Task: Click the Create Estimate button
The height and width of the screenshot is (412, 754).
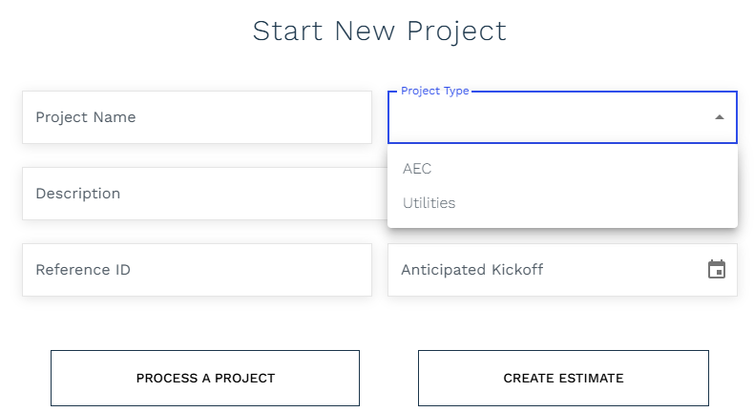Action: [563, 378]
